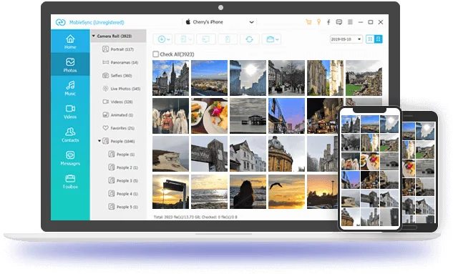Select the Camera Roll (3923) label
Viewport: 453px width, 274px height.
coord(115,36)
